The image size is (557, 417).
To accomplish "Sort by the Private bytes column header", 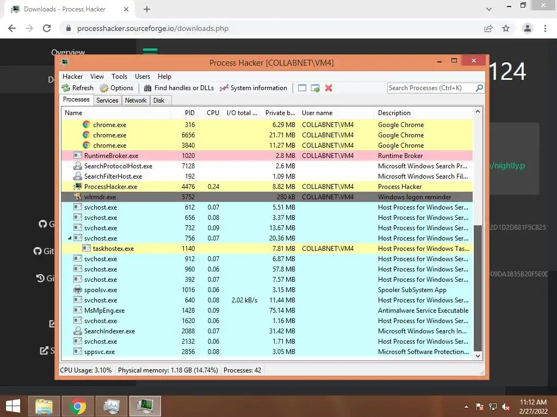I will [x=280, y=113].
